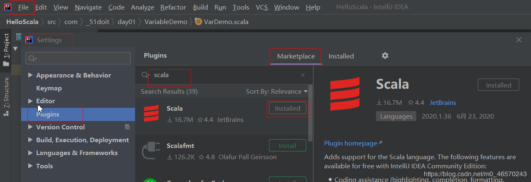Click the Scala plugin logo in results
531x182 pixels.
pos(151,114)
